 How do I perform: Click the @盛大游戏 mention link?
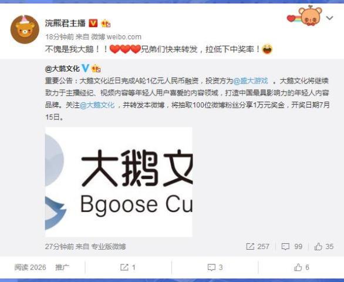point(250,81)
